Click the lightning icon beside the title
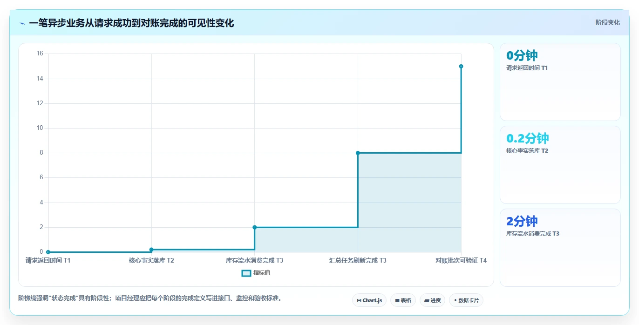The image size is (639, 325). coord(22,23)
